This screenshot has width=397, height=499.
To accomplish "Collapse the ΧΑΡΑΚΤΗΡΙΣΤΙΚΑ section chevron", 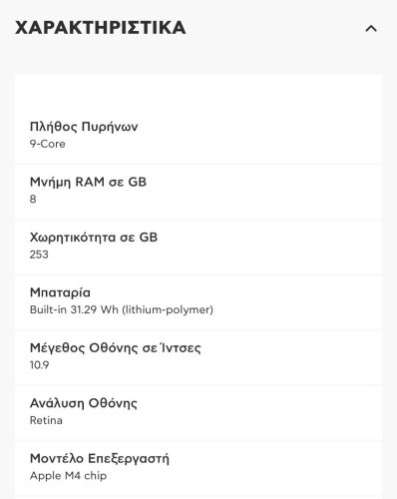I will pos(371,29).
